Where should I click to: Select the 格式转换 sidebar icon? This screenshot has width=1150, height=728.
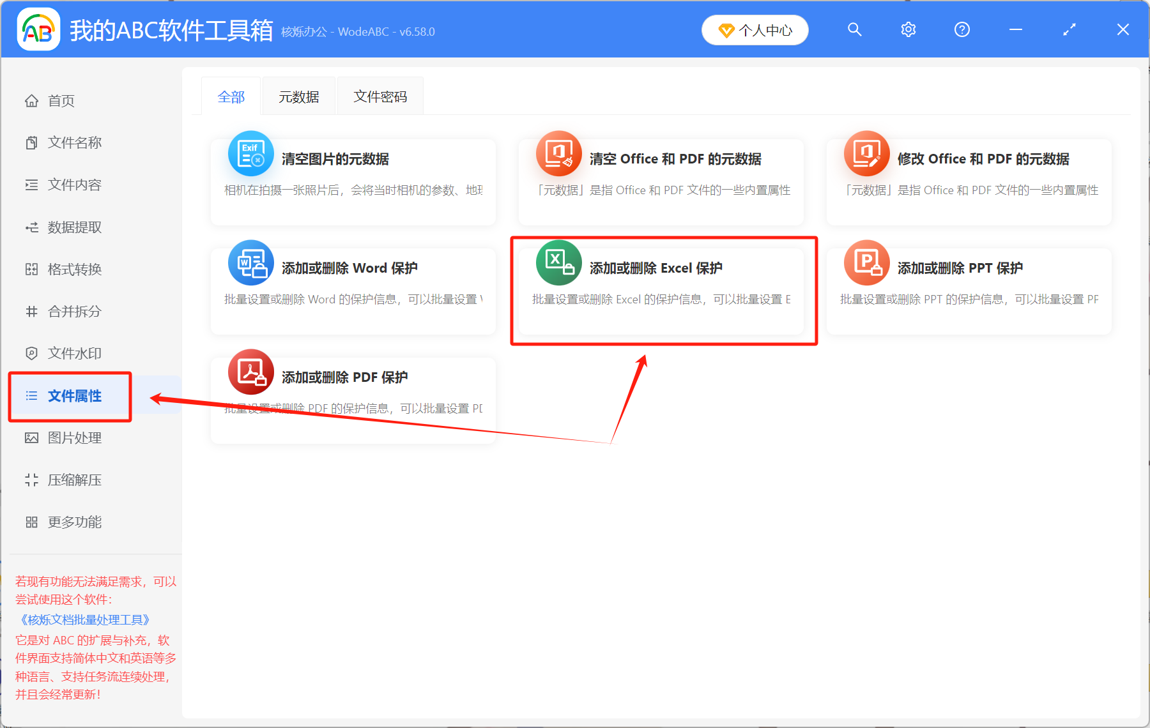(x=31, y=269)
